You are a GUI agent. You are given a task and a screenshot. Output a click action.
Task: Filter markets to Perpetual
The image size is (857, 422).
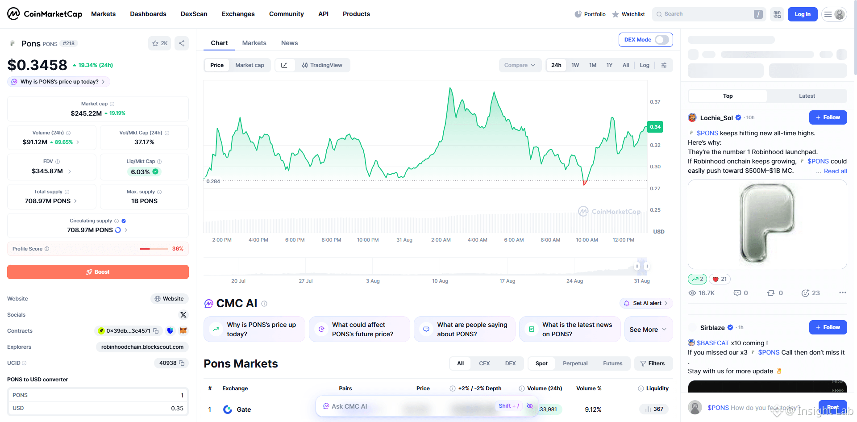click(x=575, y=364)
